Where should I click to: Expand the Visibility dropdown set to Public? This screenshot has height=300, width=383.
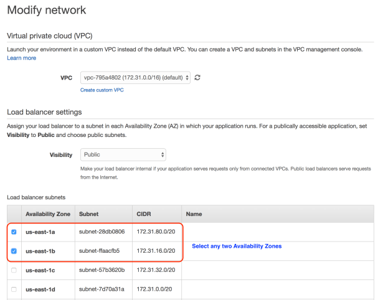[123, 154]
